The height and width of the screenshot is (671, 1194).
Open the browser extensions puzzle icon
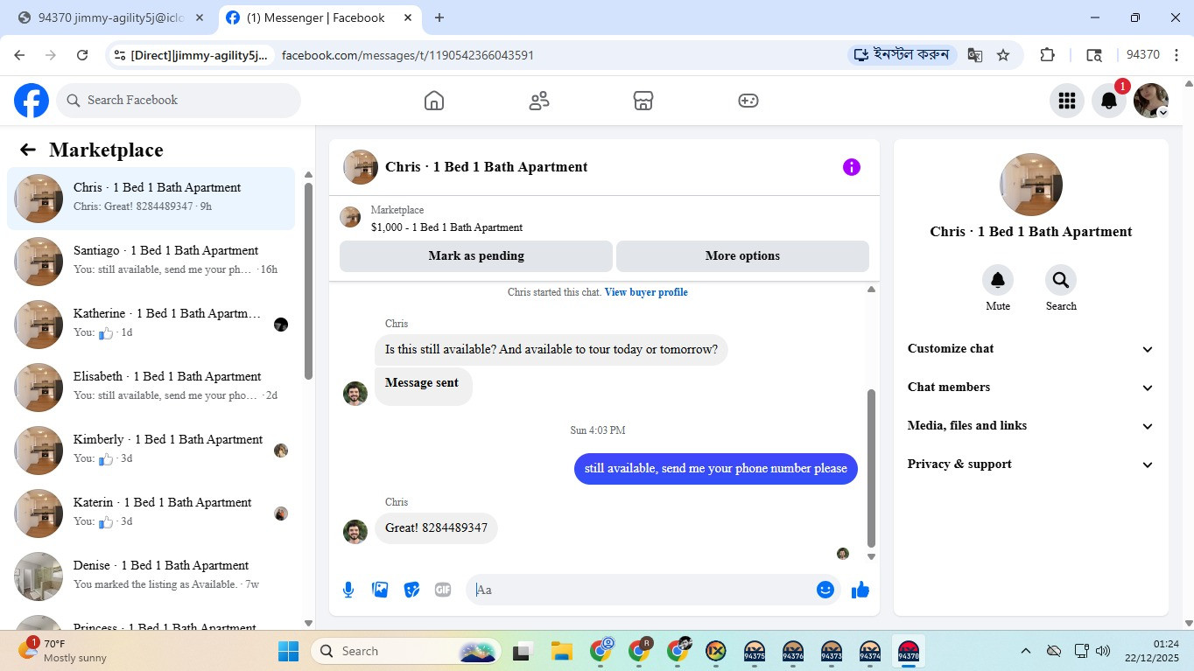(x=1047, y=55)
